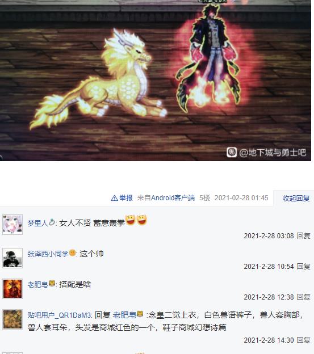Reply to the 12:38 comment
Viewport: 314px width, 354px height.
(303, 297)
